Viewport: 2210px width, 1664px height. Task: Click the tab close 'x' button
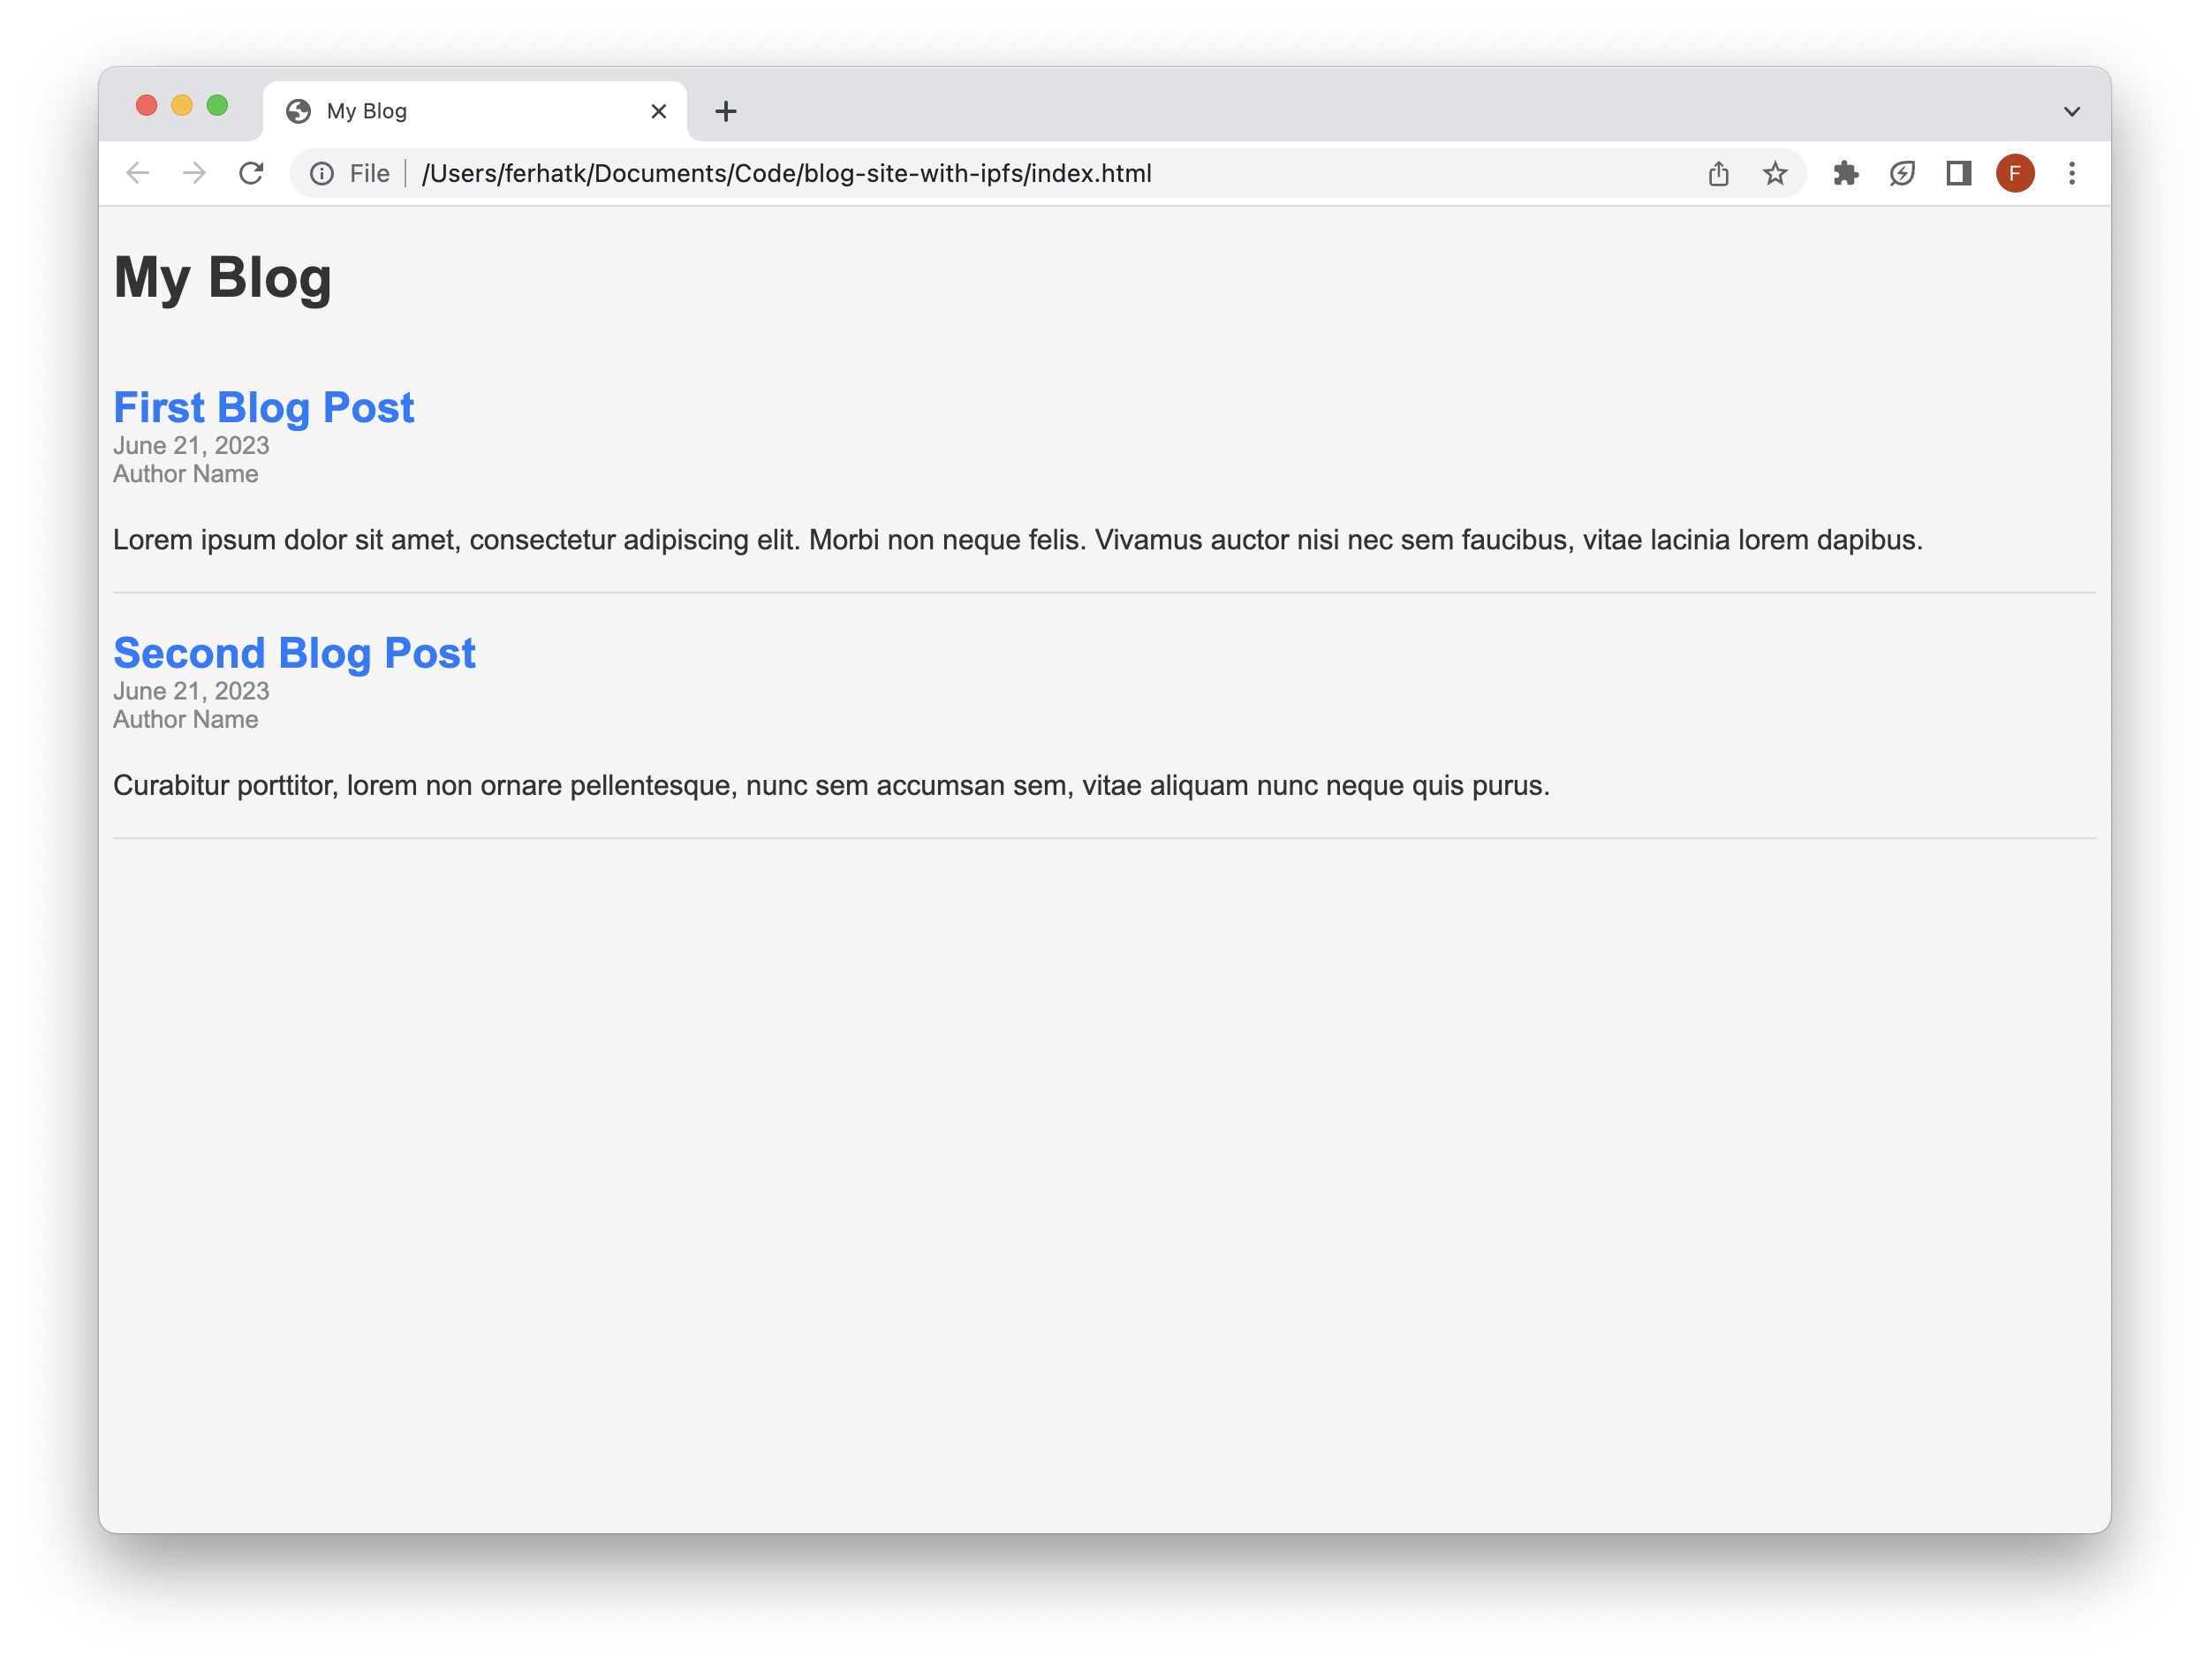click(x=659, y=112)
